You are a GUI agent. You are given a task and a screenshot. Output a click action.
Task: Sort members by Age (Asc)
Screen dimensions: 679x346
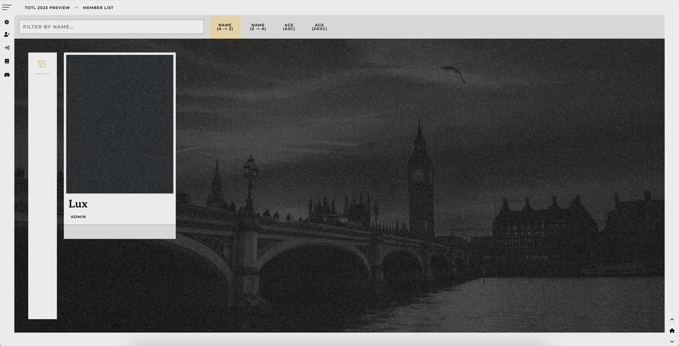click(289, 27)
